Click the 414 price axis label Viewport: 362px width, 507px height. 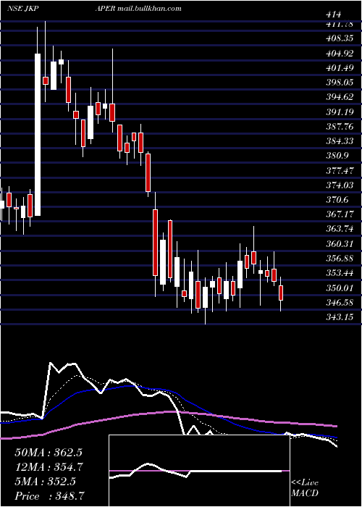point(334,14)
